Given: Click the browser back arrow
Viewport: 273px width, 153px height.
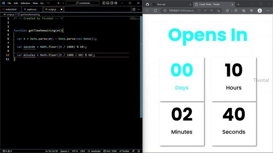Looking at the screenshot, I should (x=148, y=11).
